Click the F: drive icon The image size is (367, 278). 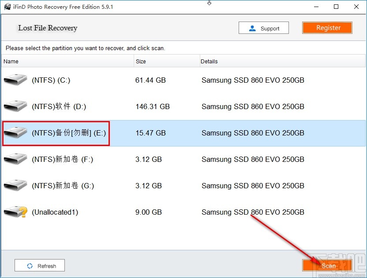15,159
